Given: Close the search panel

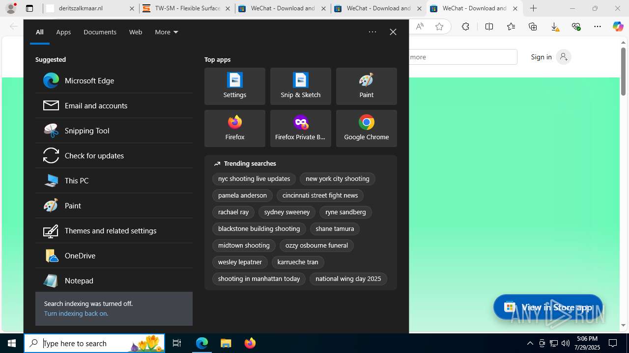Looking at the screenshot, I should point(393,32).
